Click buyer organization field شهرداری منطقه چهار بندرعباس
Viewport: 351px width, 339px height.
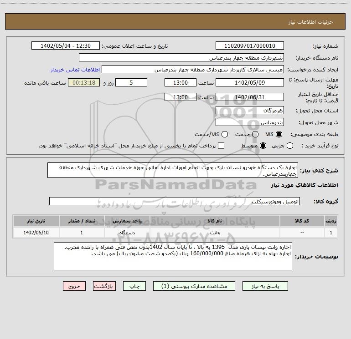(x=181, y=57)
